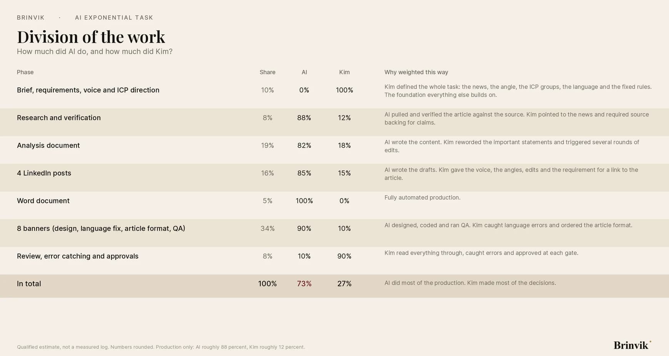Image resolution: width=669 pixels, height=356 pixels.
Task: Click the 'Fully automated production.' note
Action: point(423,198)
